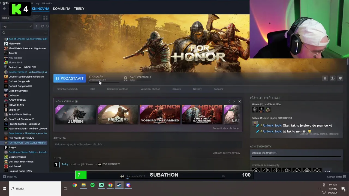Viewport: 349px width, 196px height.
Task: Select Bloons TD 6 game entry
Action: point(15,63)
